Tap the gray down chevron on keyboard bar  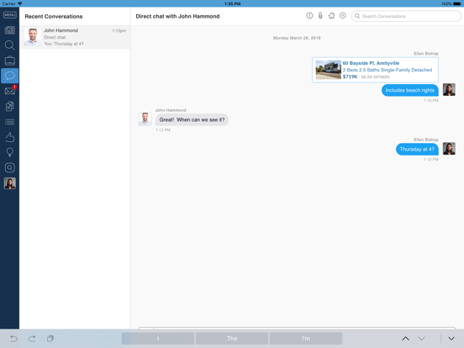[421, 338]
